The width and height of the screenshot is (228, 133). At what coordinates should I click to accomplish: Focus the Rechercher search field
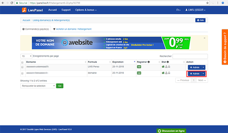(190, 56)
